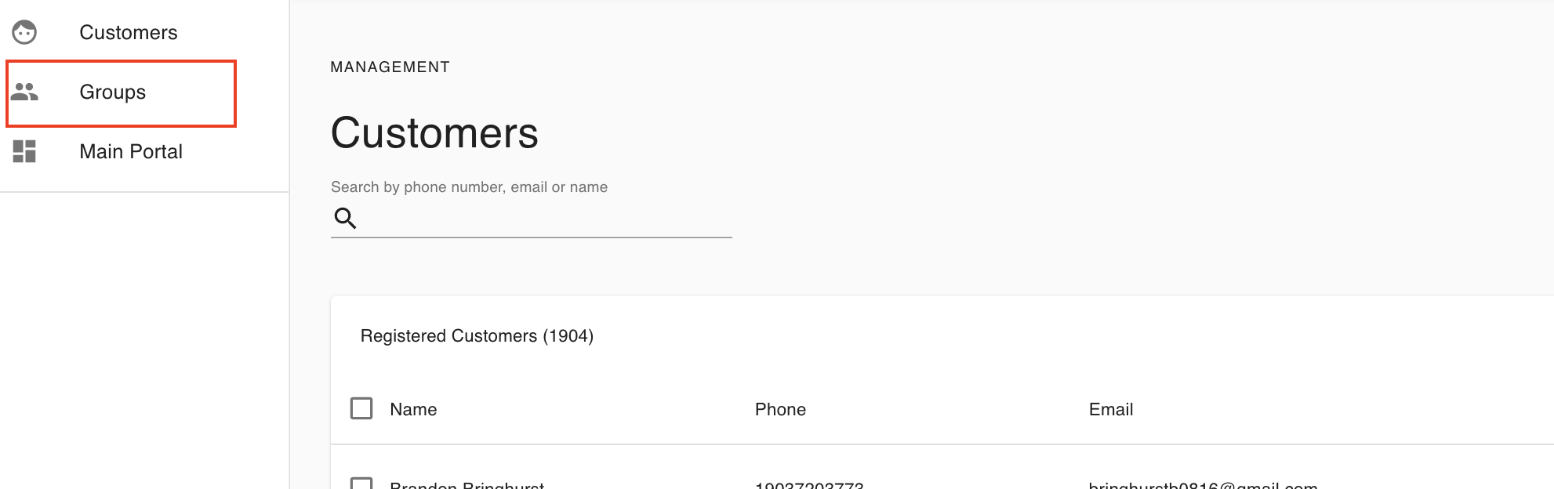Screen dimensions: 1554x489
Task: Open the Groups sidebar menu item
Action: pos(121,92)
